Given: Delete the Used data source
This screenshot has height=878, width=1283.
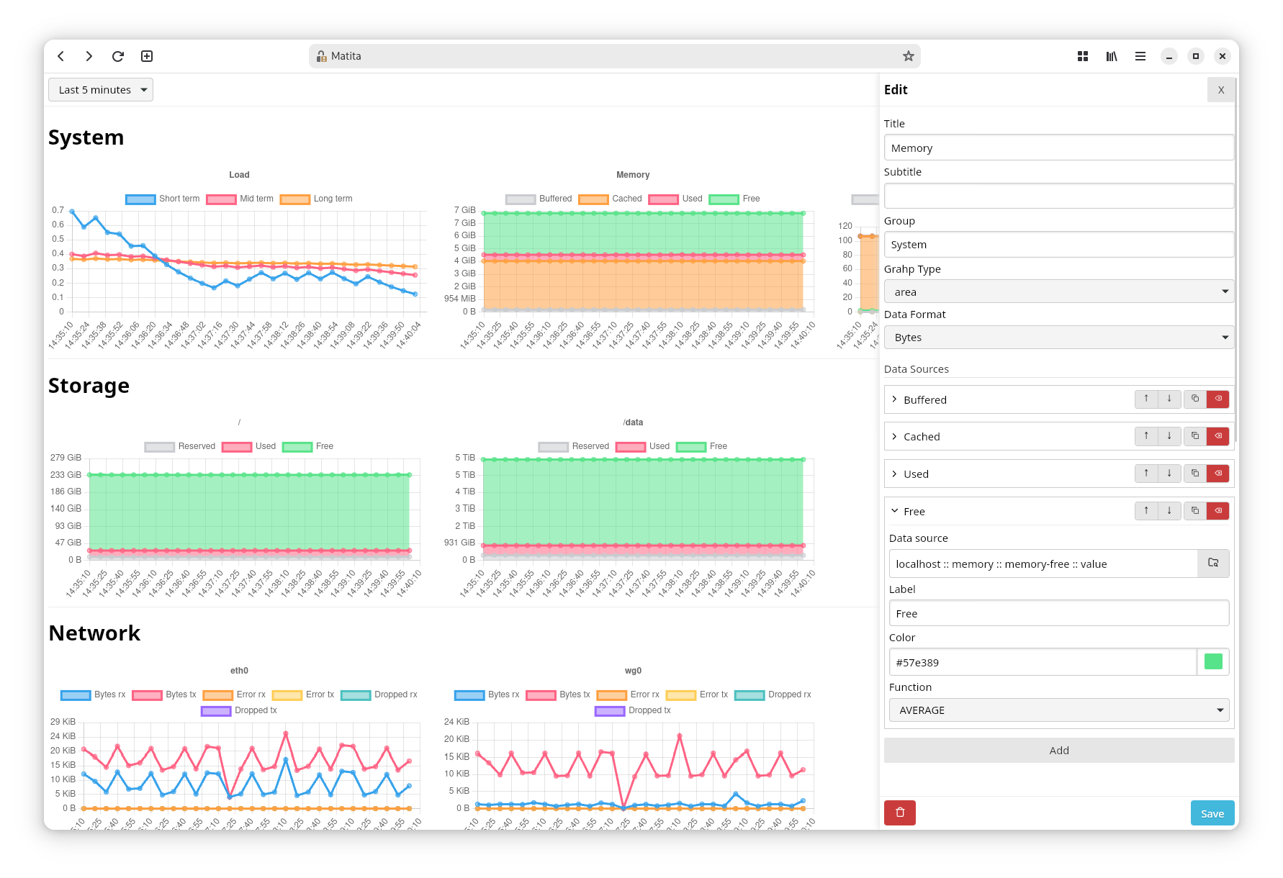Looking at the screenshot, I should pyautogui.click(x=1218, y=474).
